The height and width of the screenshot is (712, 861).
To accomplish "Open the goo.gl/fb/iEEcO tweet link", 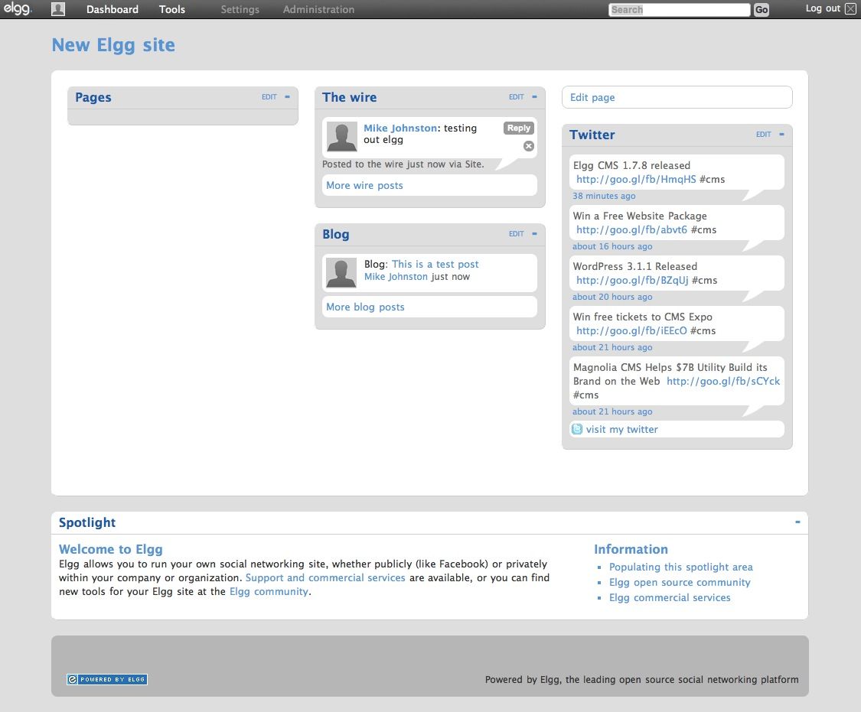I will click(x=631, y=331).
